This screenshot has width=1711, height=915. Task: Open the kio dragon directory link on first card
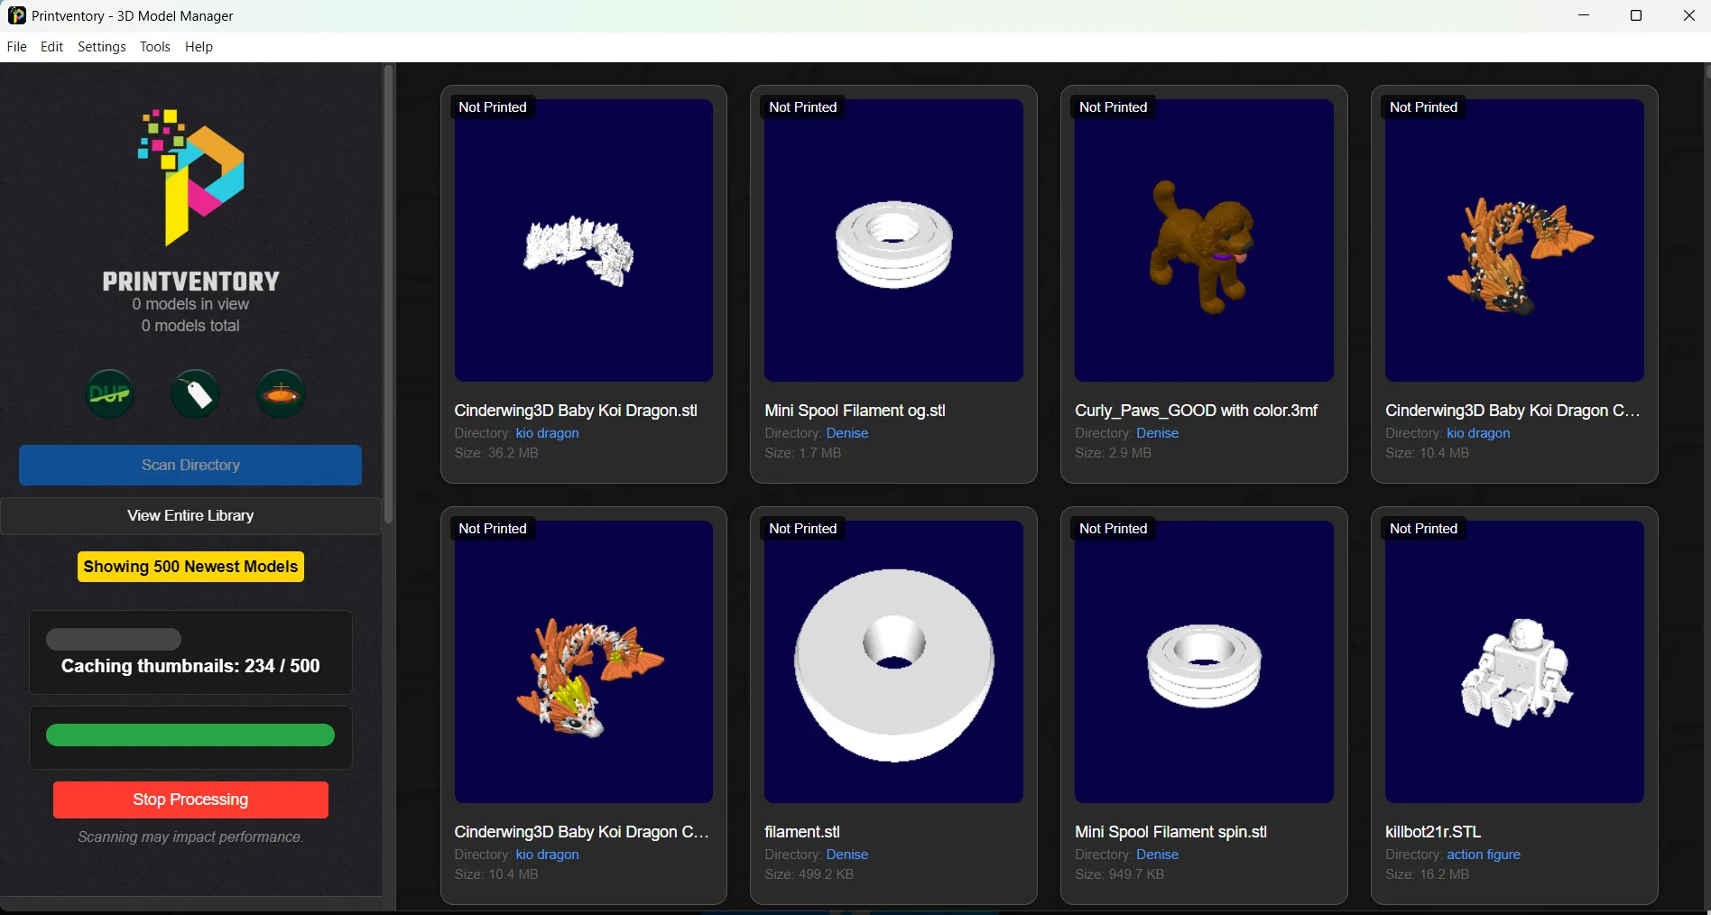tap(547, 433)
